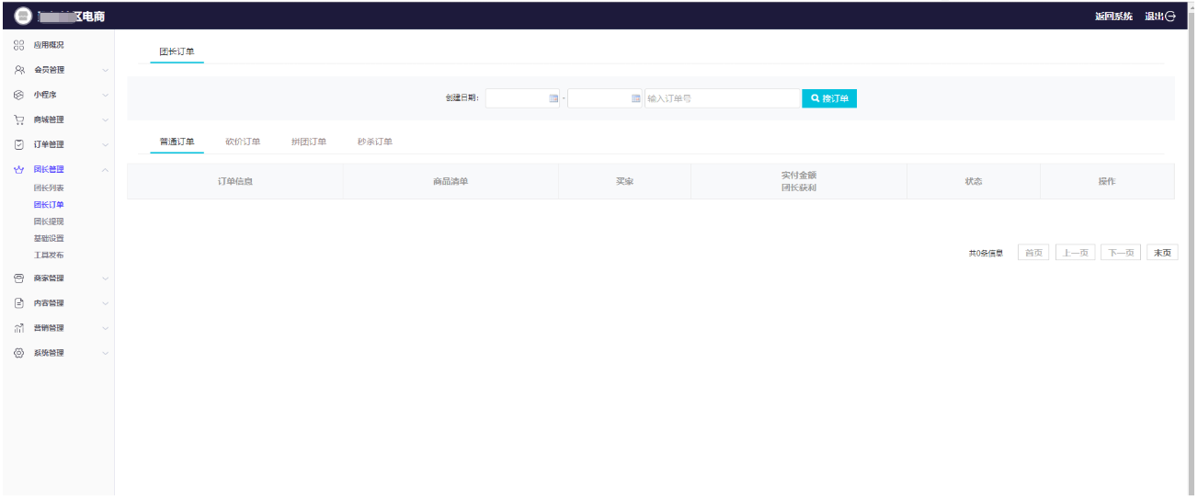Click the 订单信息 column header
1198x500 pixels.
[235, 181]
